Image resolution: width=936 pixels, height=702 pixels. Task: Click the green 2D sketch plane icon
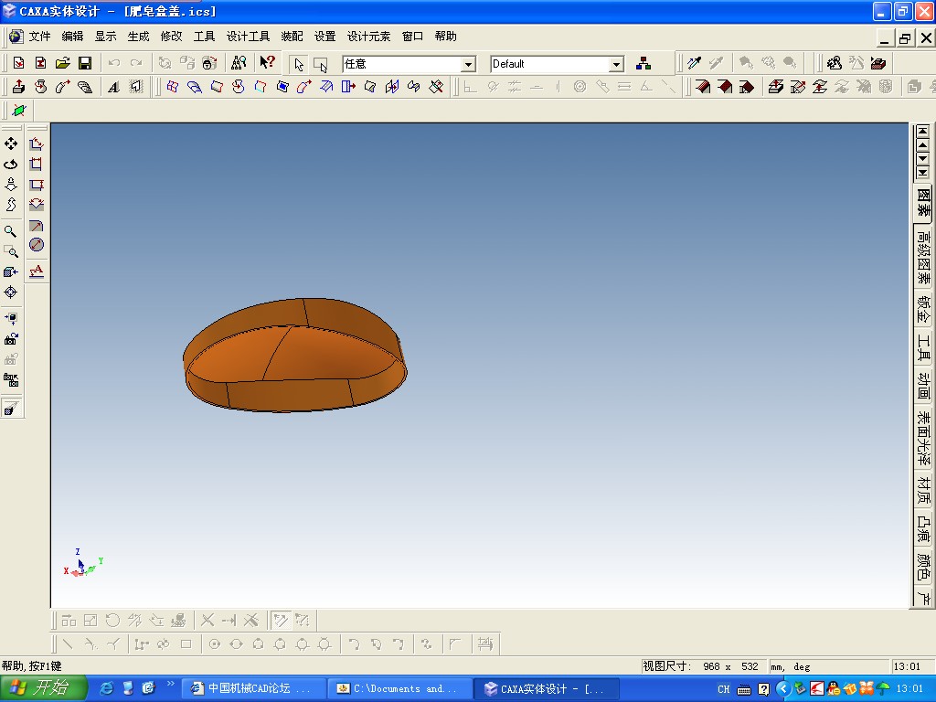[19, 111]
